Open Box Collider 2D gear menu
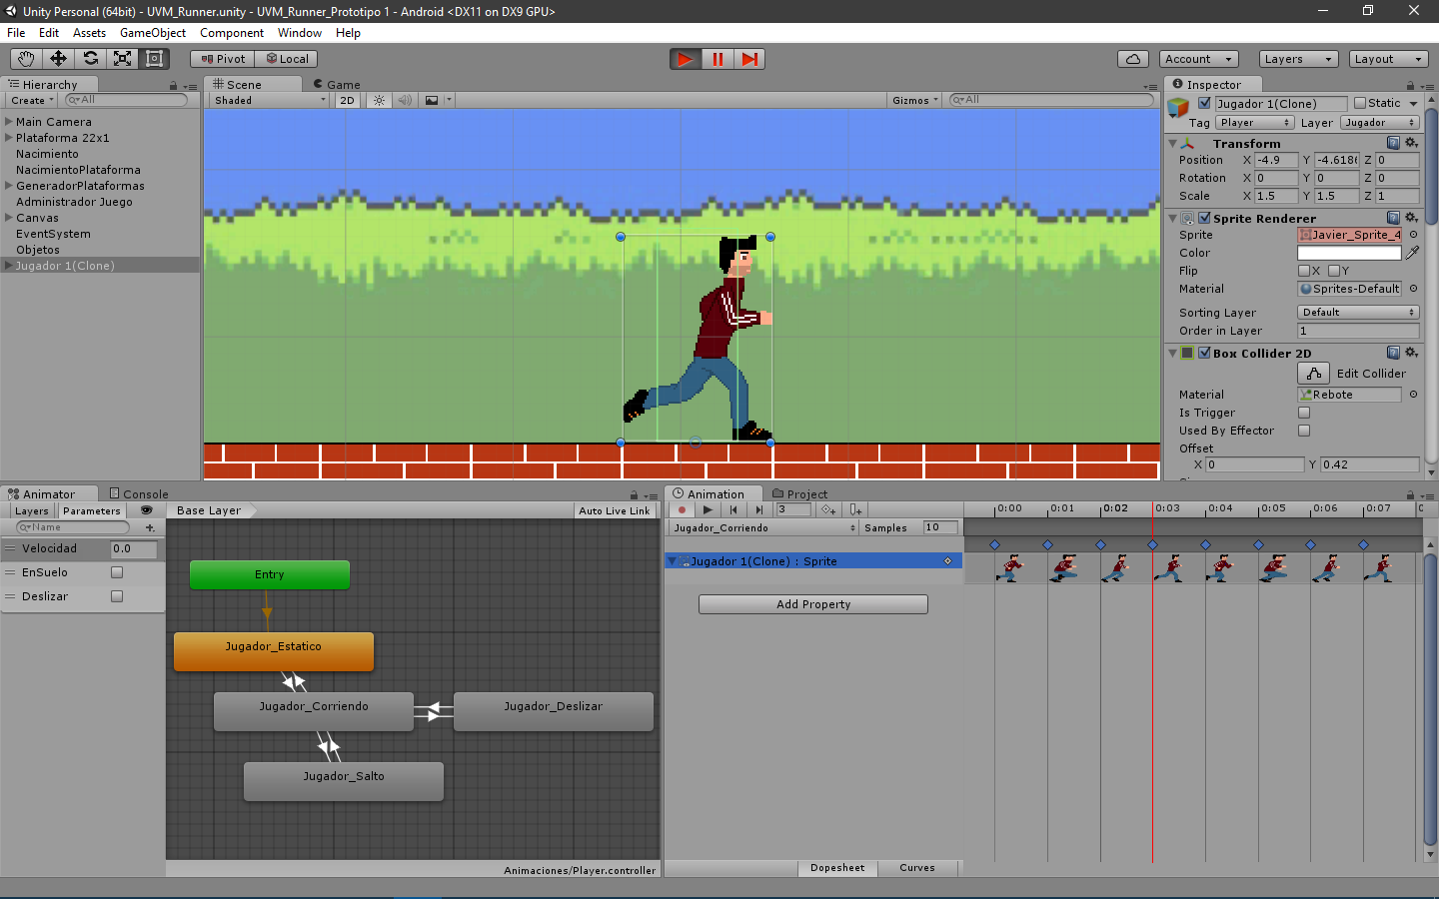The image size is (1439, 899). (x=1411, y=353)
